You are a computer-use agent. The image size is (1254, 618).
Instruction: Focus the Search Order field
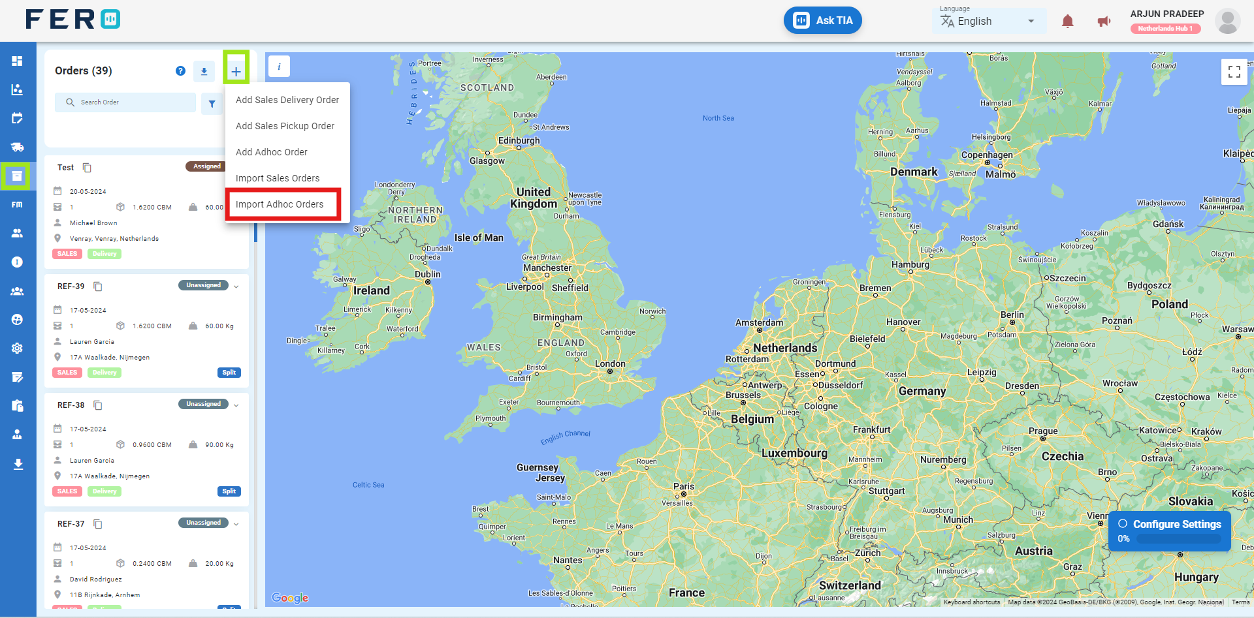coord(125,102)
